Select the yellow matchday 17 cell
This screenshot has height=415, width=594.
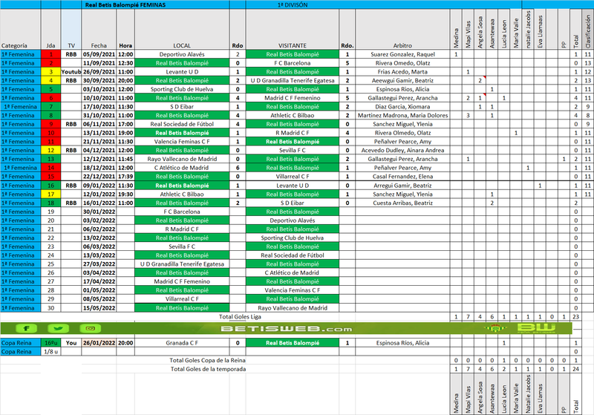50,195
